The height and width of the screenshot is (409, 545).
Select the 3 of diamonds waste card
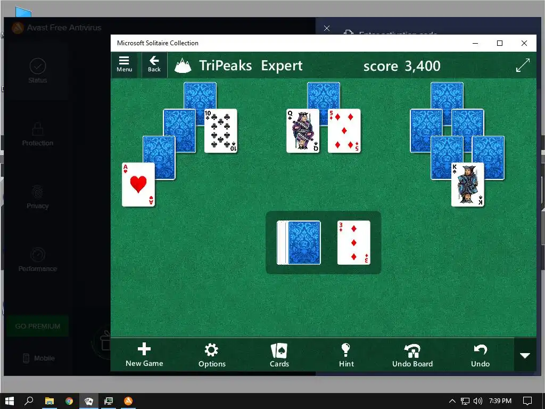pyautogui.click(x=353, y=242)
